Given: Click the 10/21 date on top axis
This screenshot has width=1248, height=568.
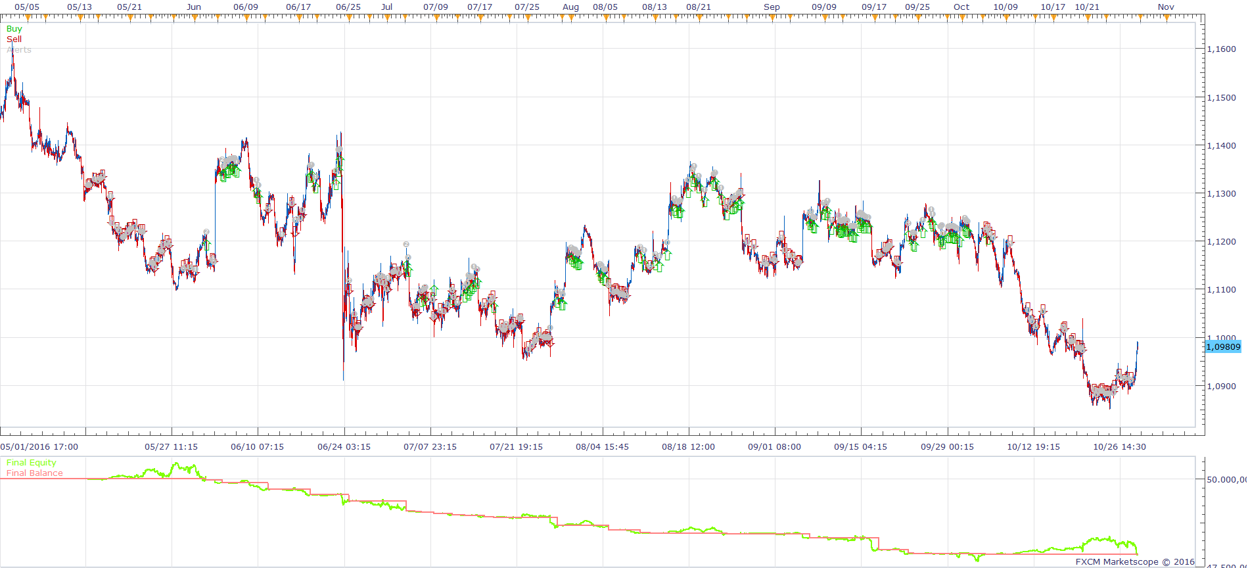Looking at the screenshot, I should point(1087,7).
